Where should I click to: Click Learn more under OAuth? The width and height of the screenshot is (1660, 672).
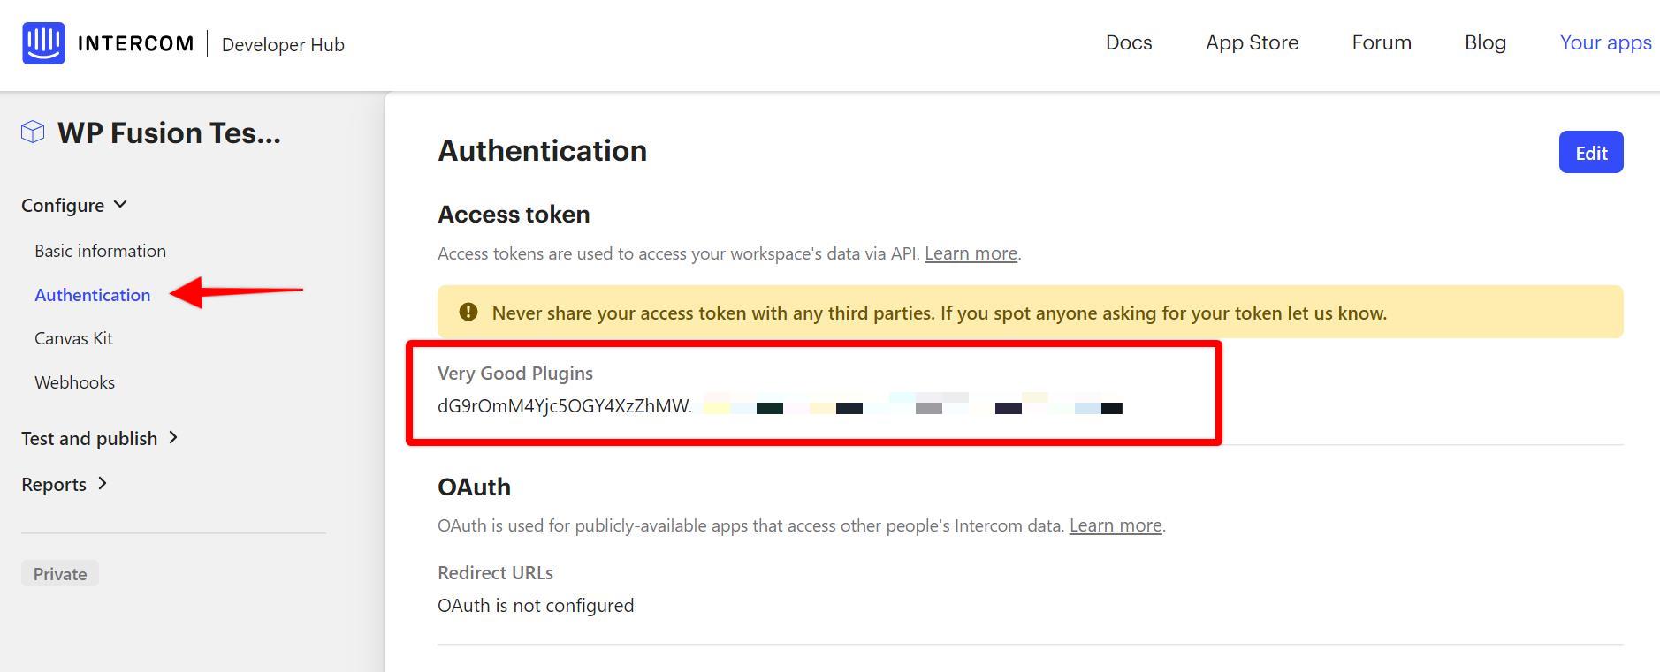click(x=1116, y=525)
